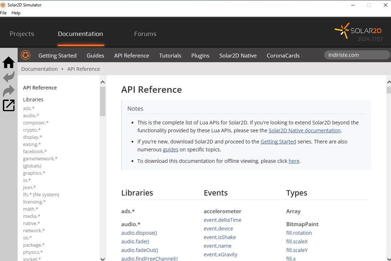Open the audio.findFreeChannel() link
Image resolution: width=391 pixels, height=261 pixels.
pyautogui.click(x=149, y=258)
